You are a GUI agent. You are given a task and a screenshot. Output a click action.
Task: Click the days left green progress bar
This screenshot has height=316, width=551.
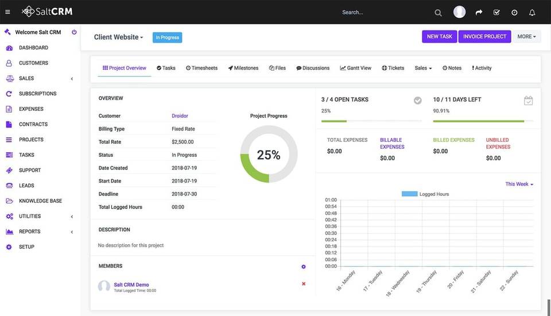[479, 121]
